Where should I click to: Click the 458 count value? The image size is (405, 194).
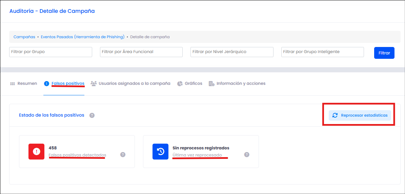click(53, 148)
